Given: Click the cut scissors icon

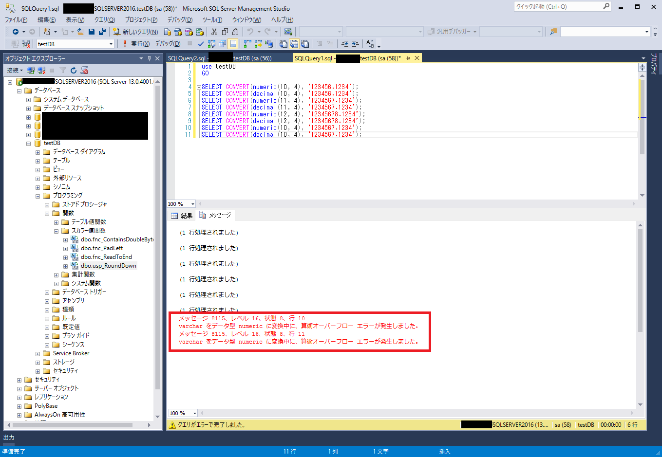Looking at the screenshot, I should [x=214, y=32].
